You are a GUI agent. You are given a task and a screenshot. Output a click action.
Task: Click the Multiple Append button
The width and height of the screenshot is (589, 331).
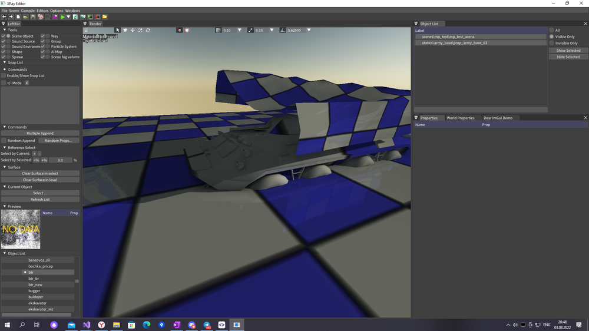click(40, 133)
